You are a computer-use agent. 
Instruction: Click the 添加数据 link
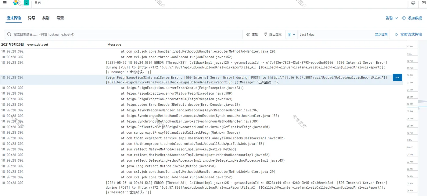coord(414,18)
